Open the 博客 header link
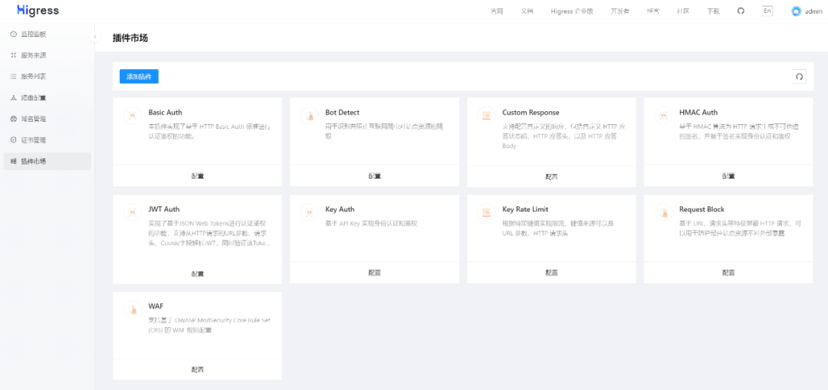828x390 pixels. click(652, 11)
